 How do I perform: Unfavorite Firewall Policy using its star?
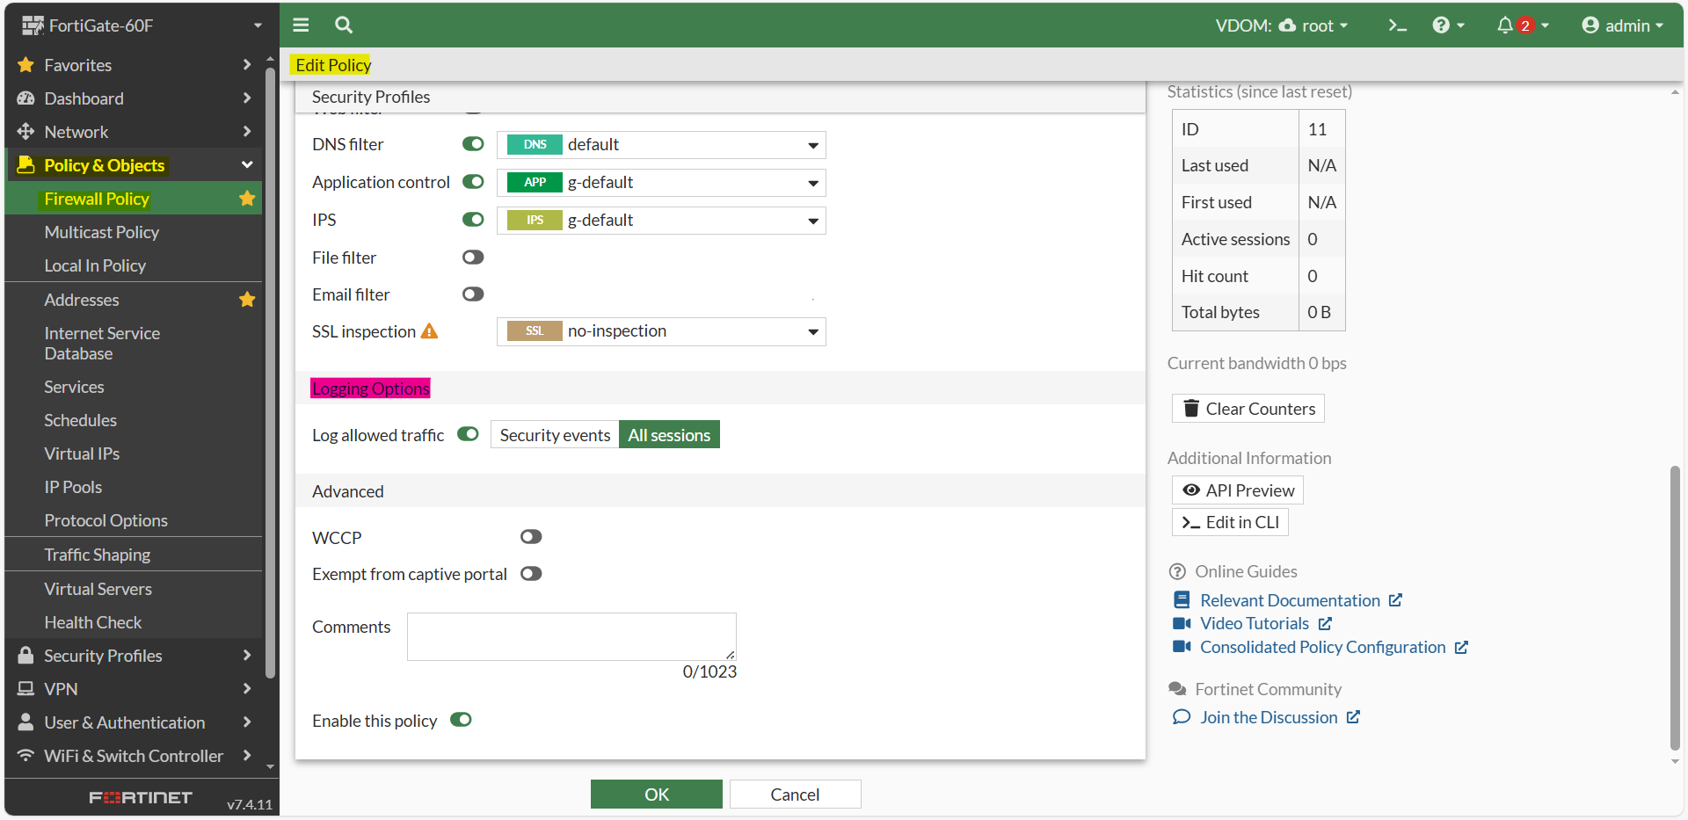[247, 199]
